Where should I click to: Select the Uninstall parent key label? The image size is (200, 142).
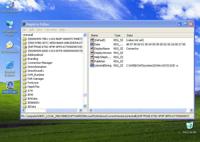coord(28,35)
